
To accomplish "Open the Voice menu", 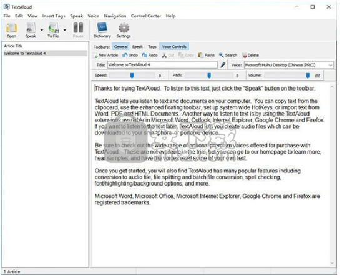I will pyautogui.click(x=94, y=16).
